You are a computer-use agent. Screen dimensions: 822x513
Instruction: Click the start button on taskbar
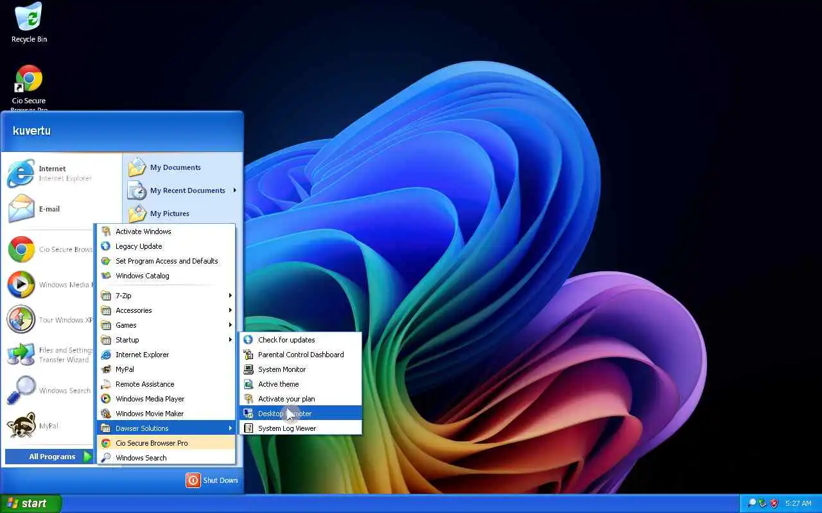(x=31, y=503)
